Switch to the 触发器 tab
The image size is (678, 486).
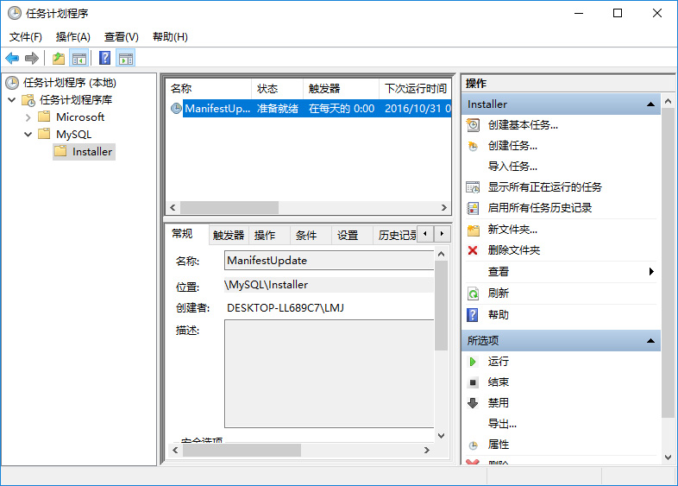click(229, 235)
